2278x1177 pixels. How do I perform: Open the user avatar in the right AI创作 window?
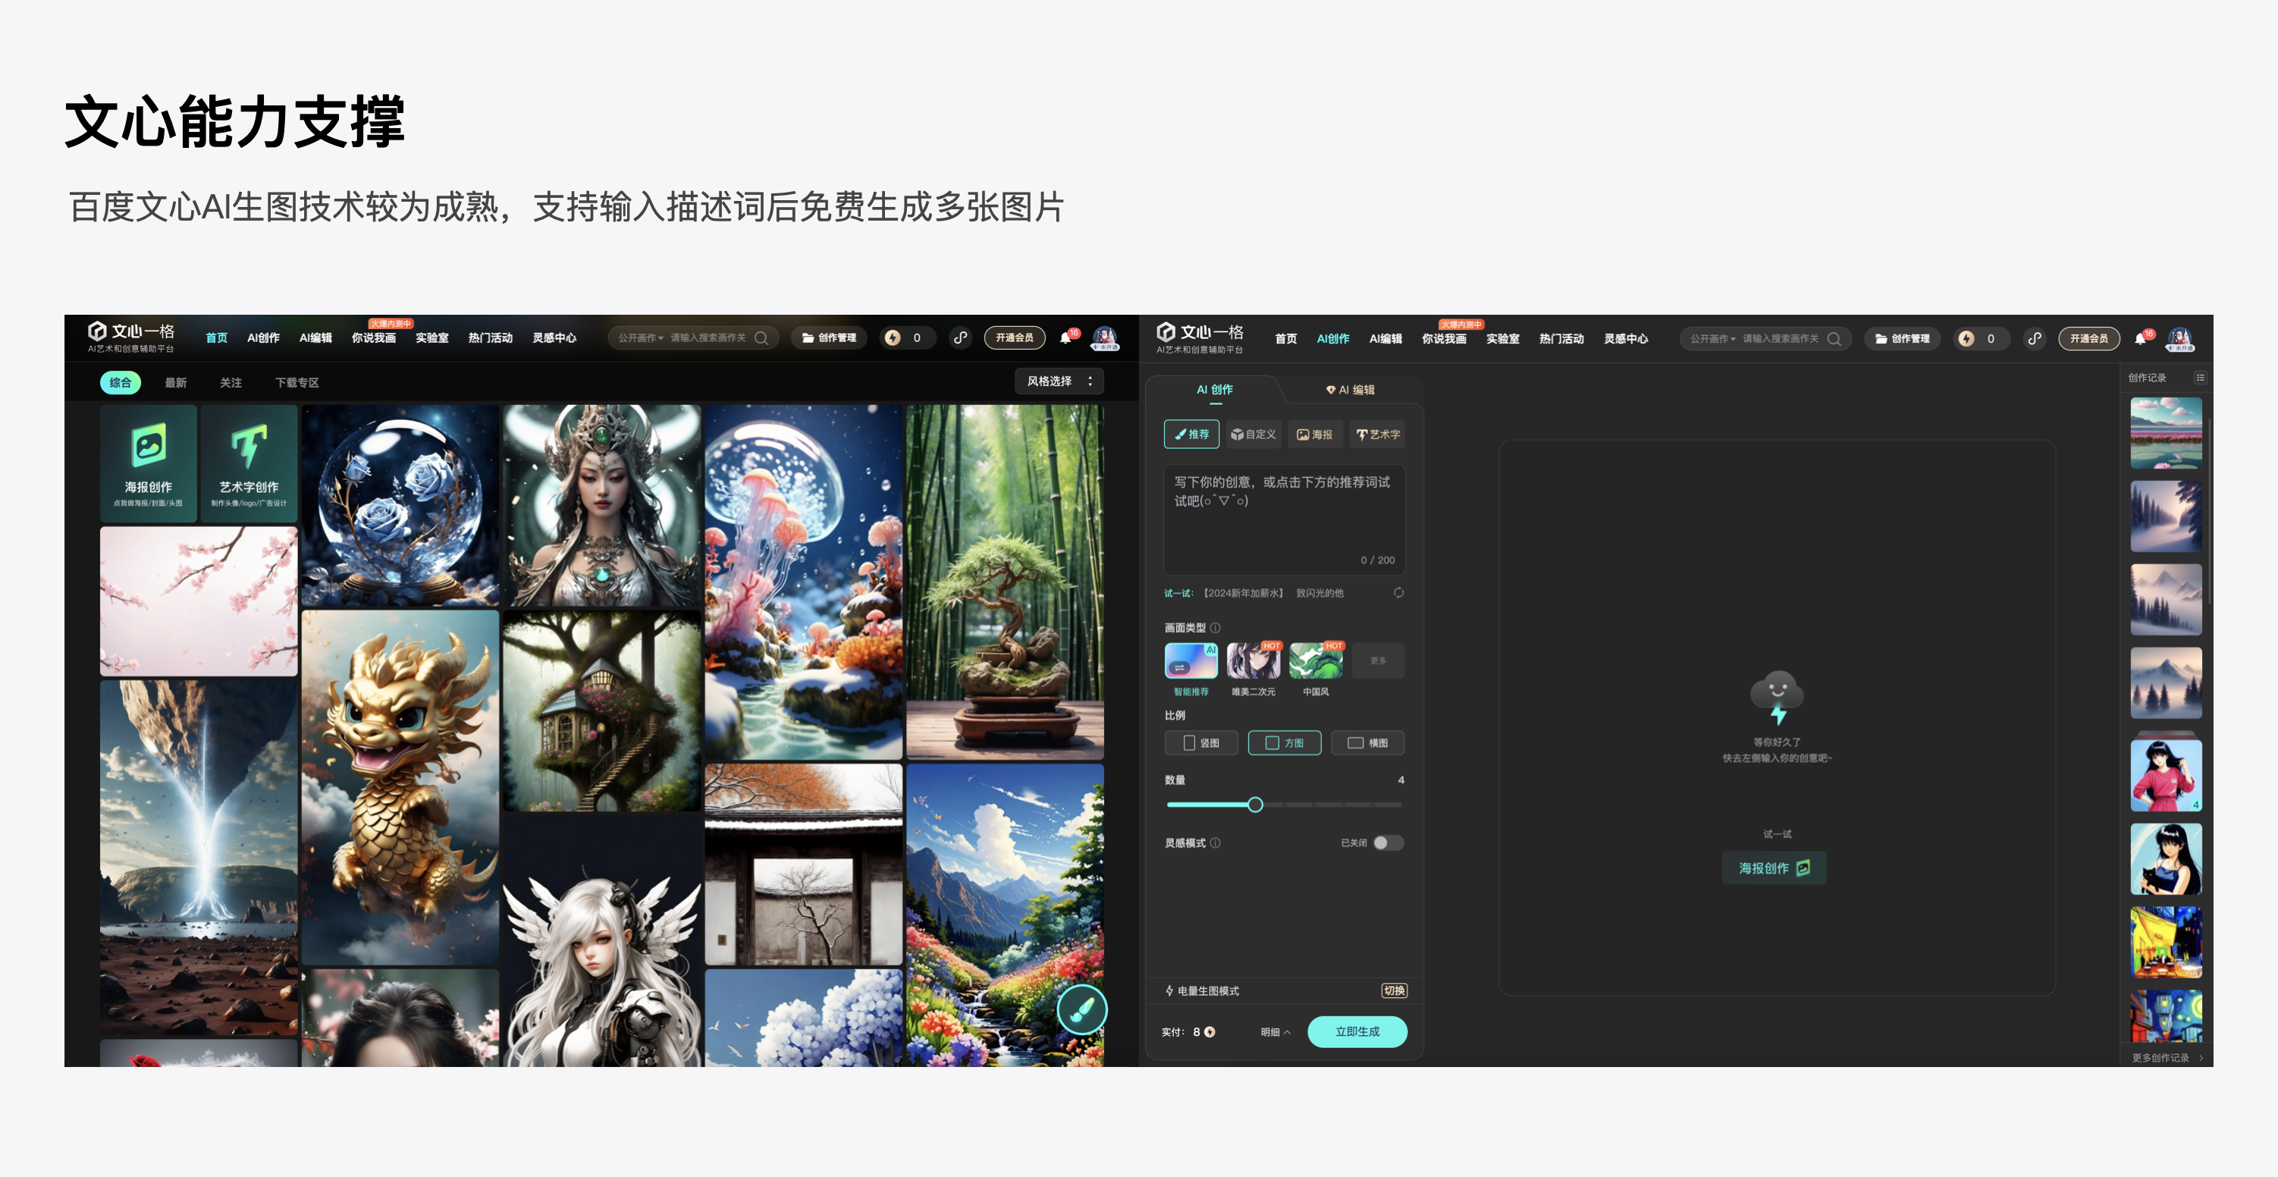click(x=2180, y=339)
